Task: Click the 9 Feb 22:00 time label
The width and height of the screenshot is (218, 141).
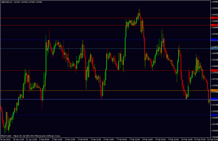Action: (x=173, y=140)
